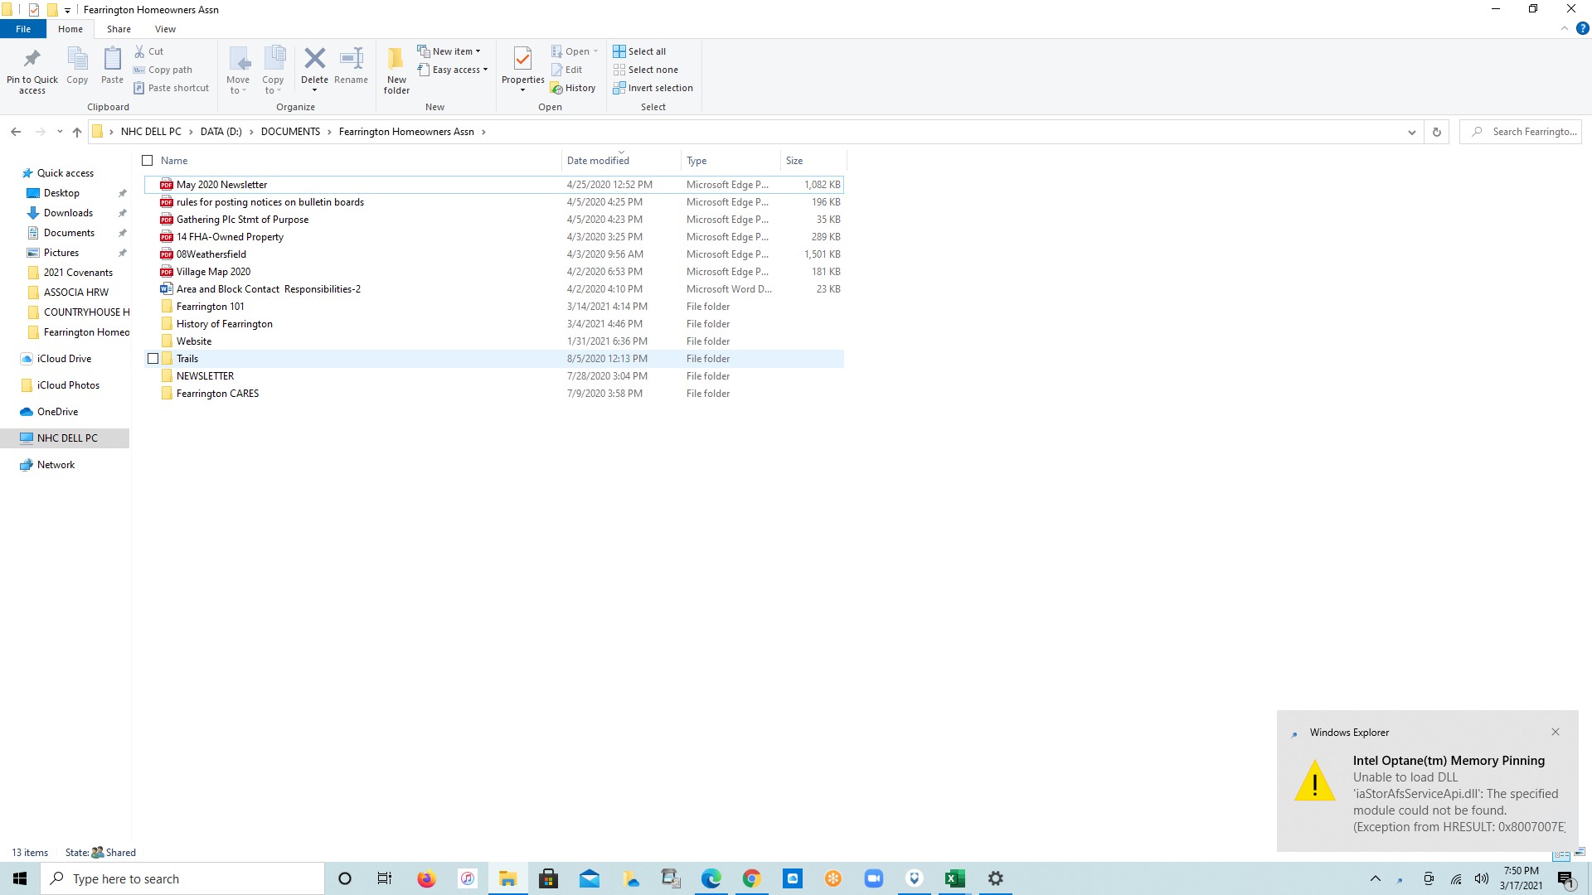Click the Paste icon in ribbon
The image size is (1592, 895).
click(112, 59)
